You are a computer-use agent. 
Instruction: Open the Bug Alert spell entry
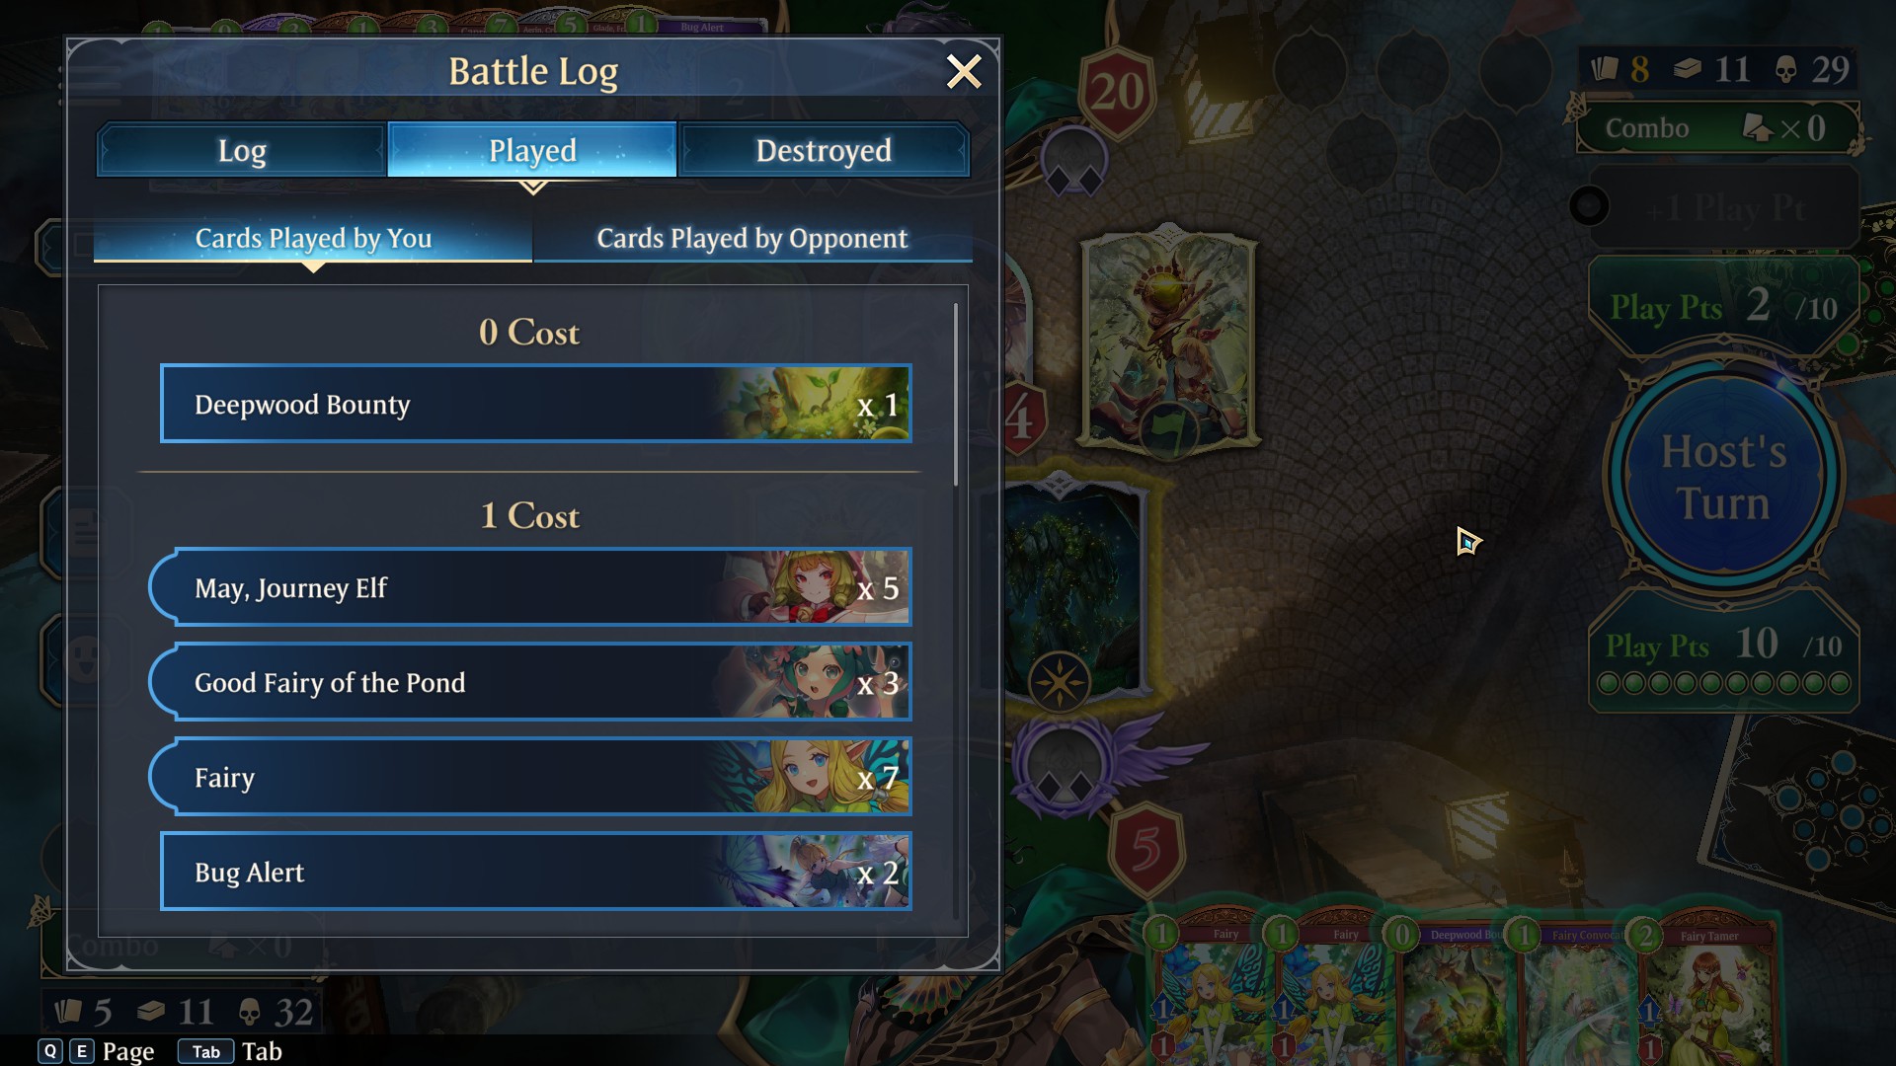[x=535, y=872]
